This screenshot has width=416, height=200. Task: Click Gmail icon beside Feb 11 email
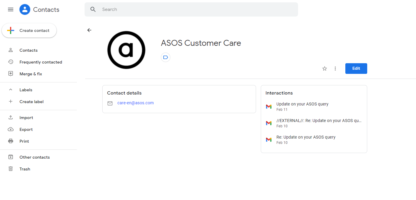(x=269, y=107)
